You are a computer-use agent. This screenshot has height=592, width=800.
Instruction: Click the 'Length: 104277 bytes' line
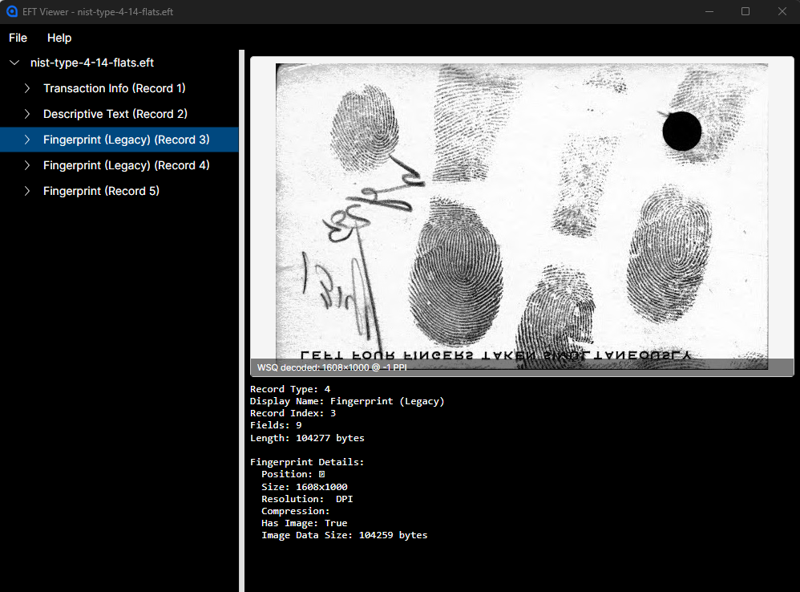307,438
